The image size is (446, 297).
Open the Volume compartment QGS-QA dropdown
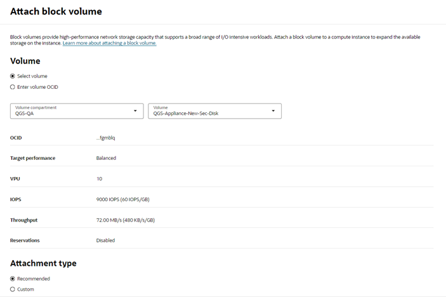pos(76,111)
